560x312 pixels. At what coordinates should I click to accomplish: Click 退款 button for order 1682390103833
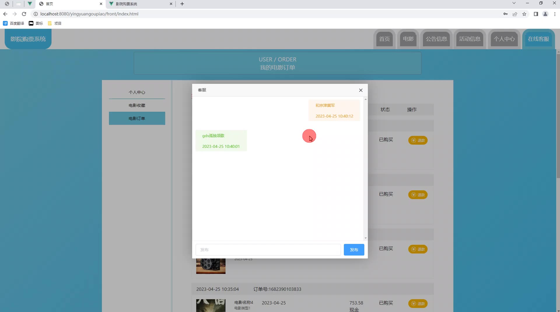pos(418,304)
